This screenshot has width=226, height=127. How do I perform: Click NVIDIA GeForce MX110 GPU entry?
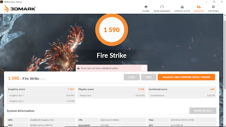click(41, 125)
